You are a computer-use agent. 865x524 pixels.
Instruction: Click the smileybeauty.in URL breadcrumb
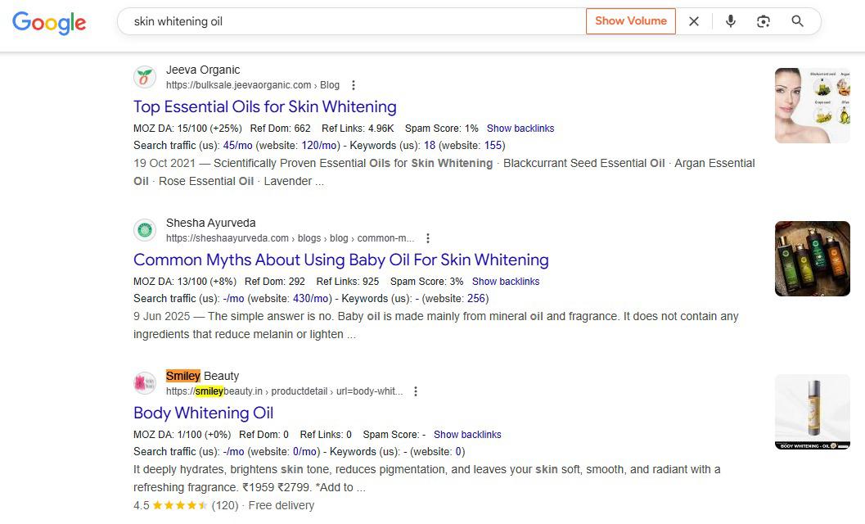click(284, 391)
